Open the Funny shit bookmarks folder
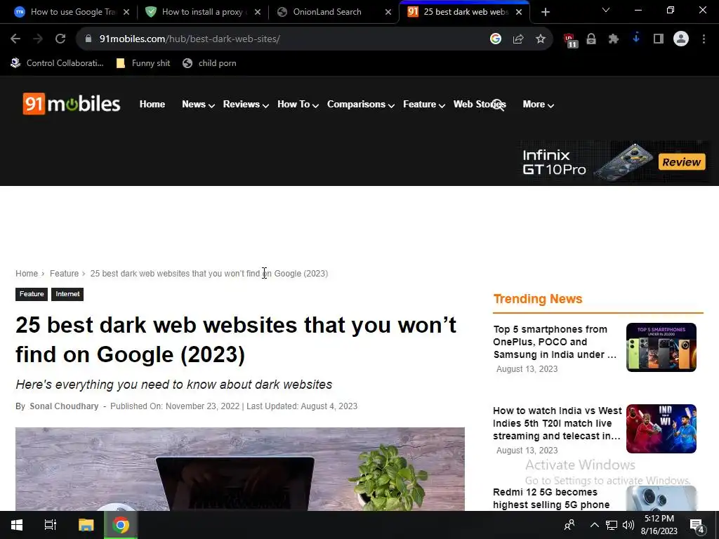The width and height of the screenshot is (719, 539). click(143, 63)
